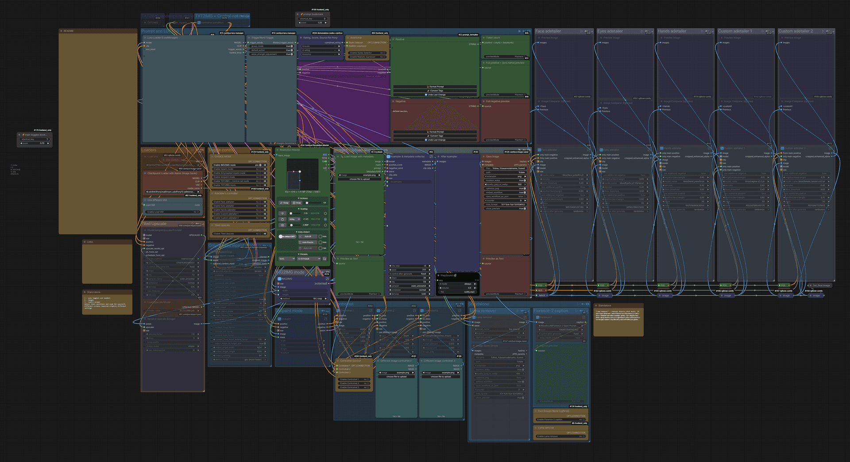Click the Auto-Resize button
This screenshot has width=850, height=462.
(308, 242)
